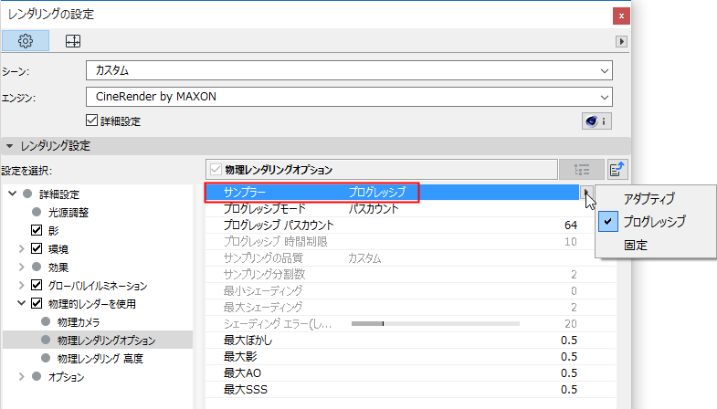Click the 最大シェーディング row
Viewport: 717px width, 409px height.
pyautogui.click(x=411, y=307)
